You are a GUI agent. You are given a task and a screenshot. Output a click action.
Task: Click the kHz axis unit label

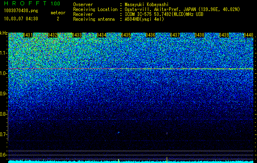4,33
